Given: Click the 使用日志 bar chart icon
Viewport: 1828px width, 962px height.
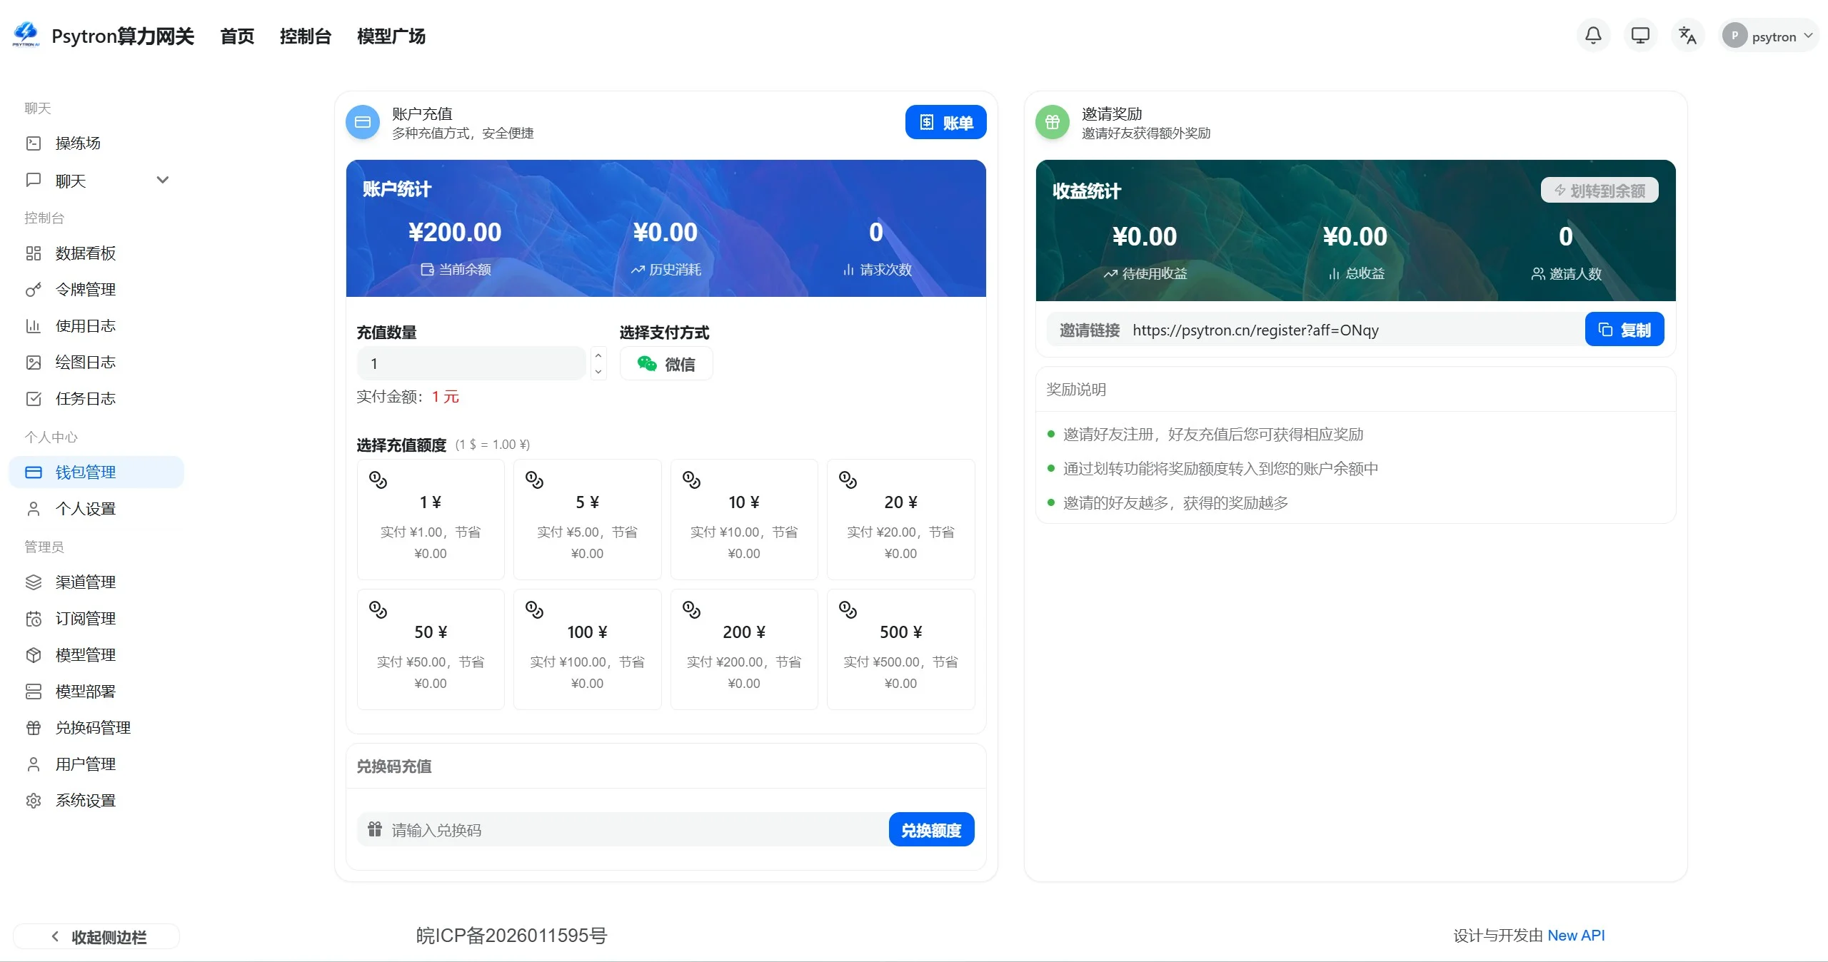Looking at the screenshot, I should (x=34, y=325).
